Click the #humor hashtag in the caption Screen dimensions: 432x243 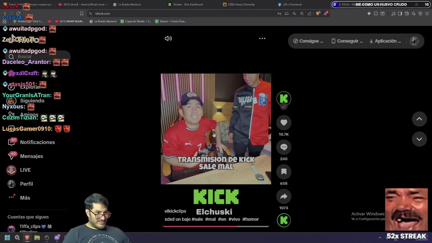pyautogui.click(x=250, y=219)
